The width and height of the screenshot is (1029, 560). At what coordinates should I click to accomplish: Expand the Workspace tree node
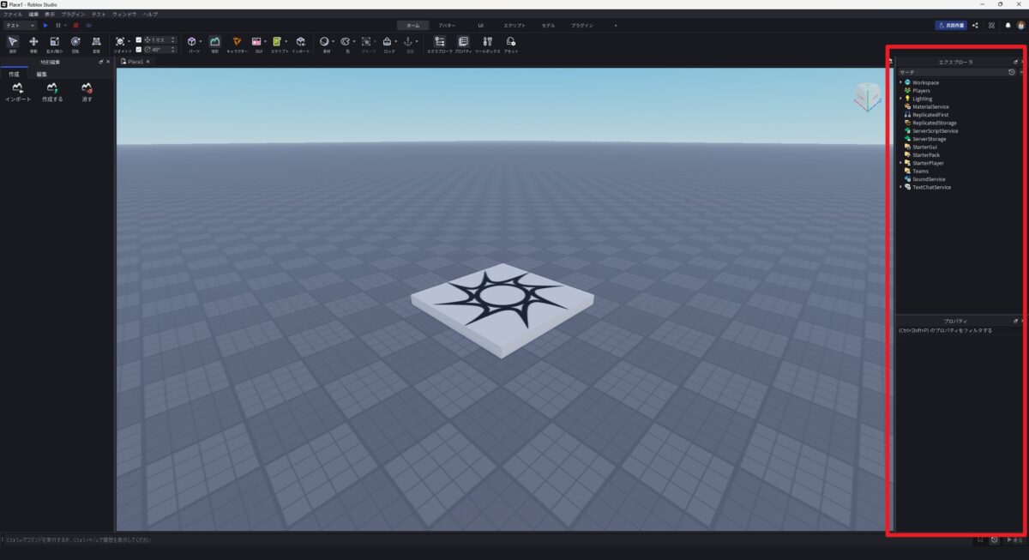pos(900,82)
